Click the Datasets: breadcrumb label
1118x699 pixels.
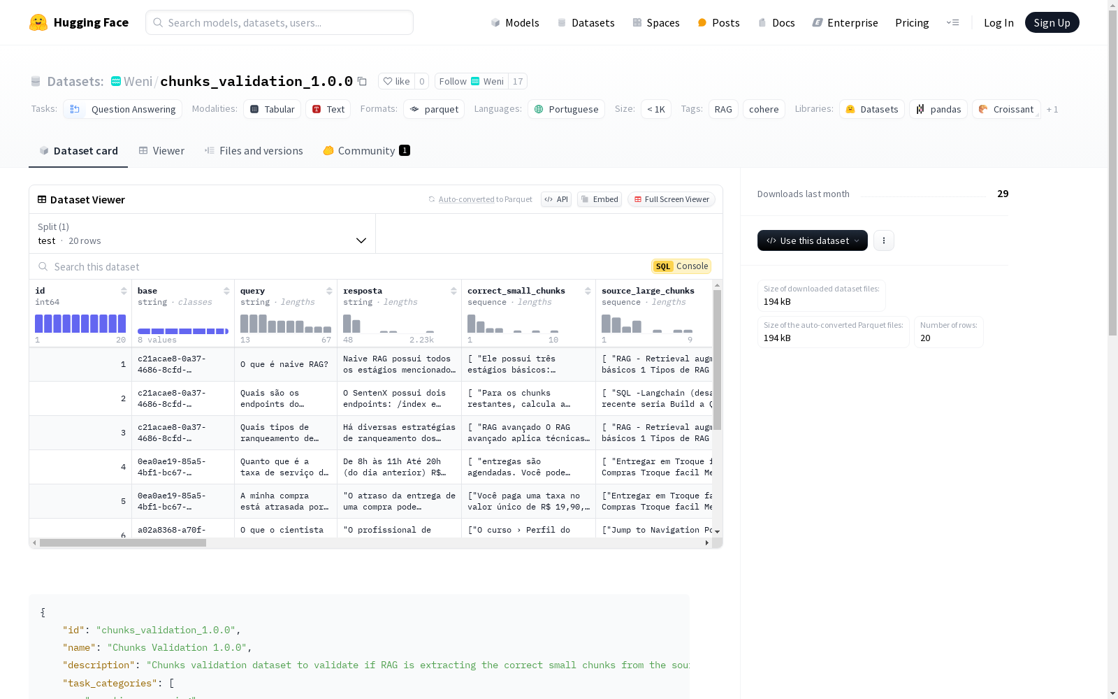tap(75, 81)
